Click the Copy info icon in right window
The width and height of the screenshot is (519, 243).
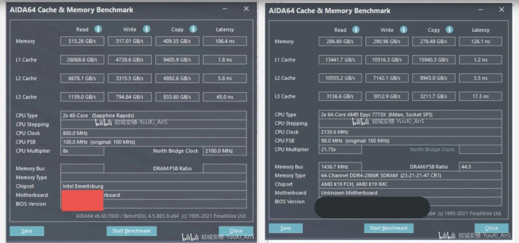[449, 30]
